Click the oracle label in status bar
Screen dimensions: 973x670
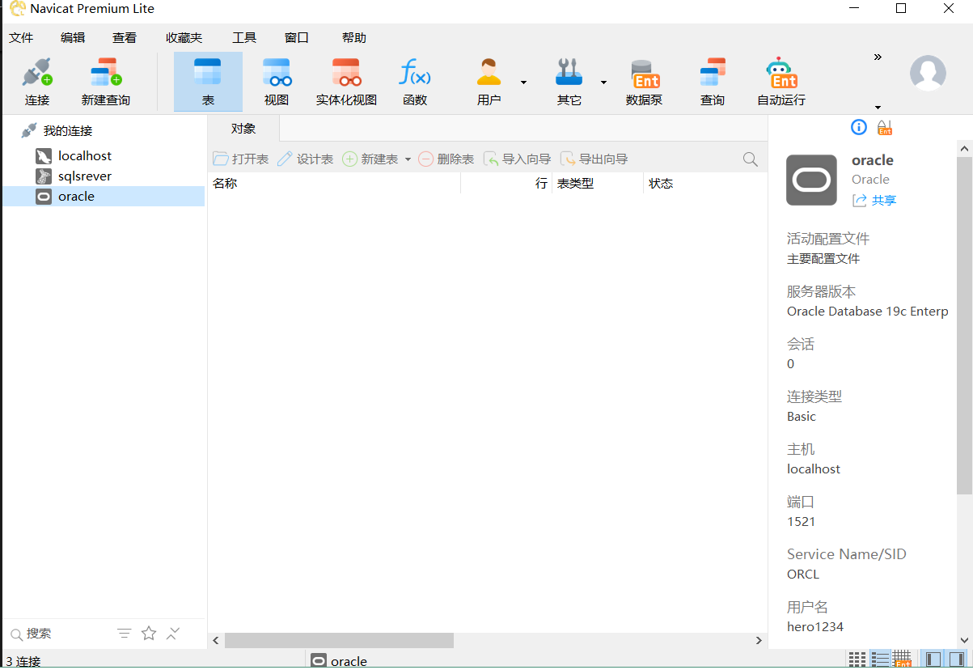point(349,661)
